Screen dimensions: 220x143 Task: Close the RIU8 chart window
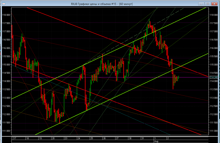(214, 4)
